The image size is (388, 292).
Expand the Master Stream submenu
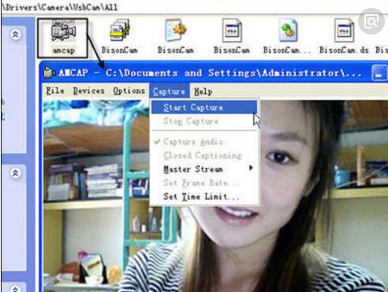tap(204, 169)
